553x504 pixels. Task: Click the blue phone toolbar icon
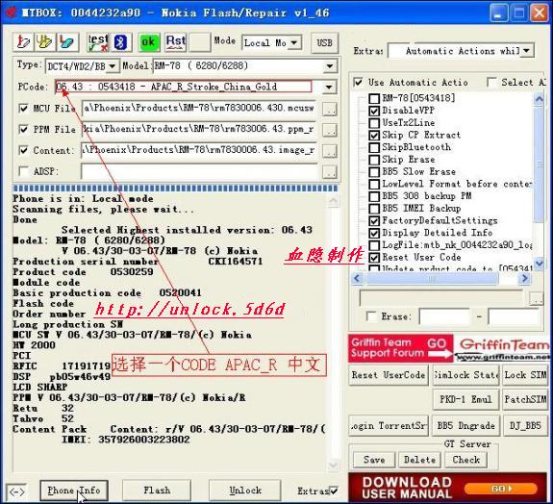coord(66,42)
